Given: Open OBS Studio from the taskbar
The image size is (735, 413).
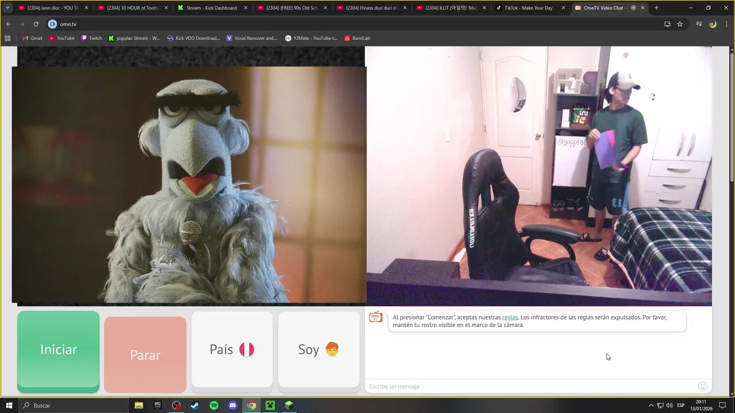Looking at the screenshot, I should (x=176, y=406).
